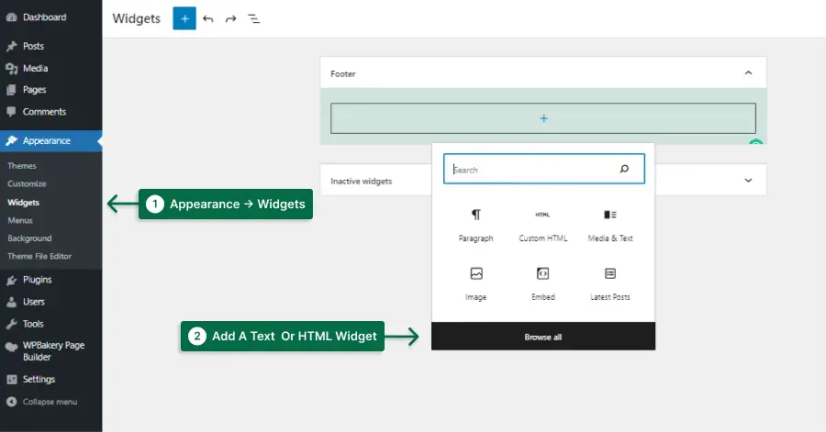Click Browse all blocks button

click(x=543, y=337)
